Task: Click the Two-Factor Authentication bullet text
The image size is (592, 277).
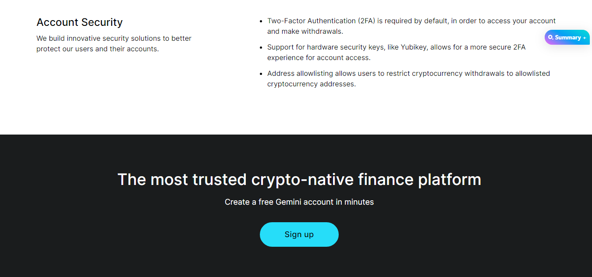Action: point(411,26)
